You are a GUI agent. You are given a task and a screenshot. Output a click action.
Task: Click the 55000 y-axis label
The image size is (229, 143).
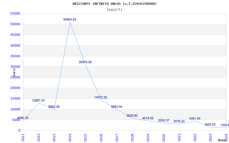15,13
